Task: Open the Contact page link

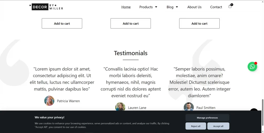Action: point(216,7)
